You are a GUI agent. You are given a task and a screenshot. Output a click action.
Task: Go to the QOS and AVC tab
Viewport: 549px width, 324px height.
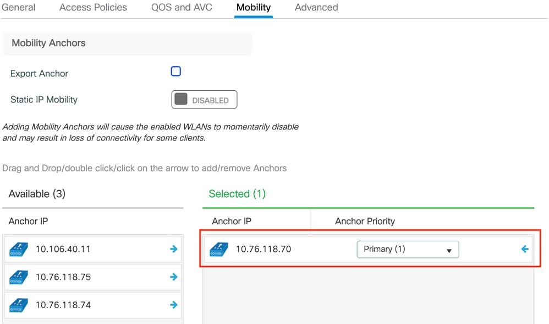(x=182, y=7)
